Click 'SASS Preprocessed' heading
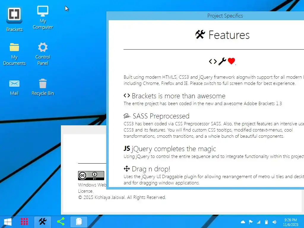Viewport: 304px width, 228px height. pos(161,116)
